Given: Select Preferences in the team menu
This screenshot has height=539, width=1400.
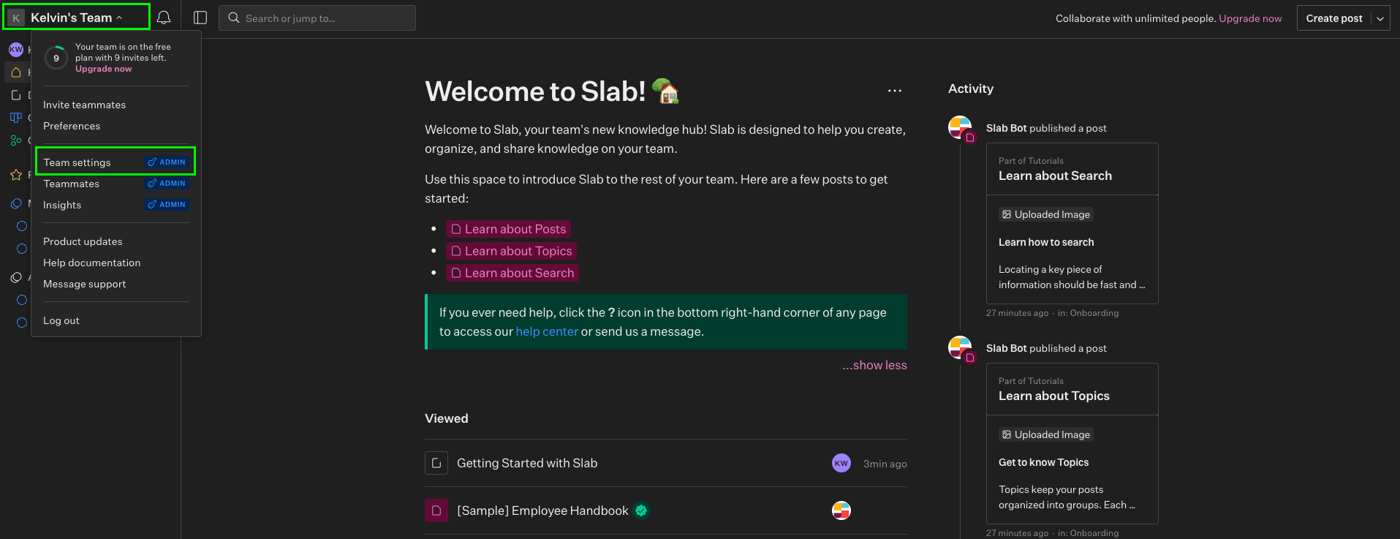Looking at the screenshot, I should [x=72, y=126].
